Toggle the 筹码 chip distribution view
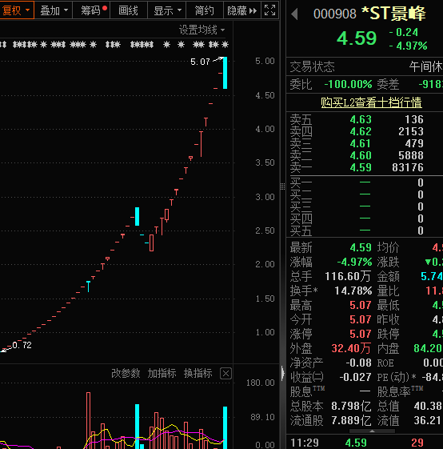The width and height of the screenshot is (443, 449). pos(91,10)
